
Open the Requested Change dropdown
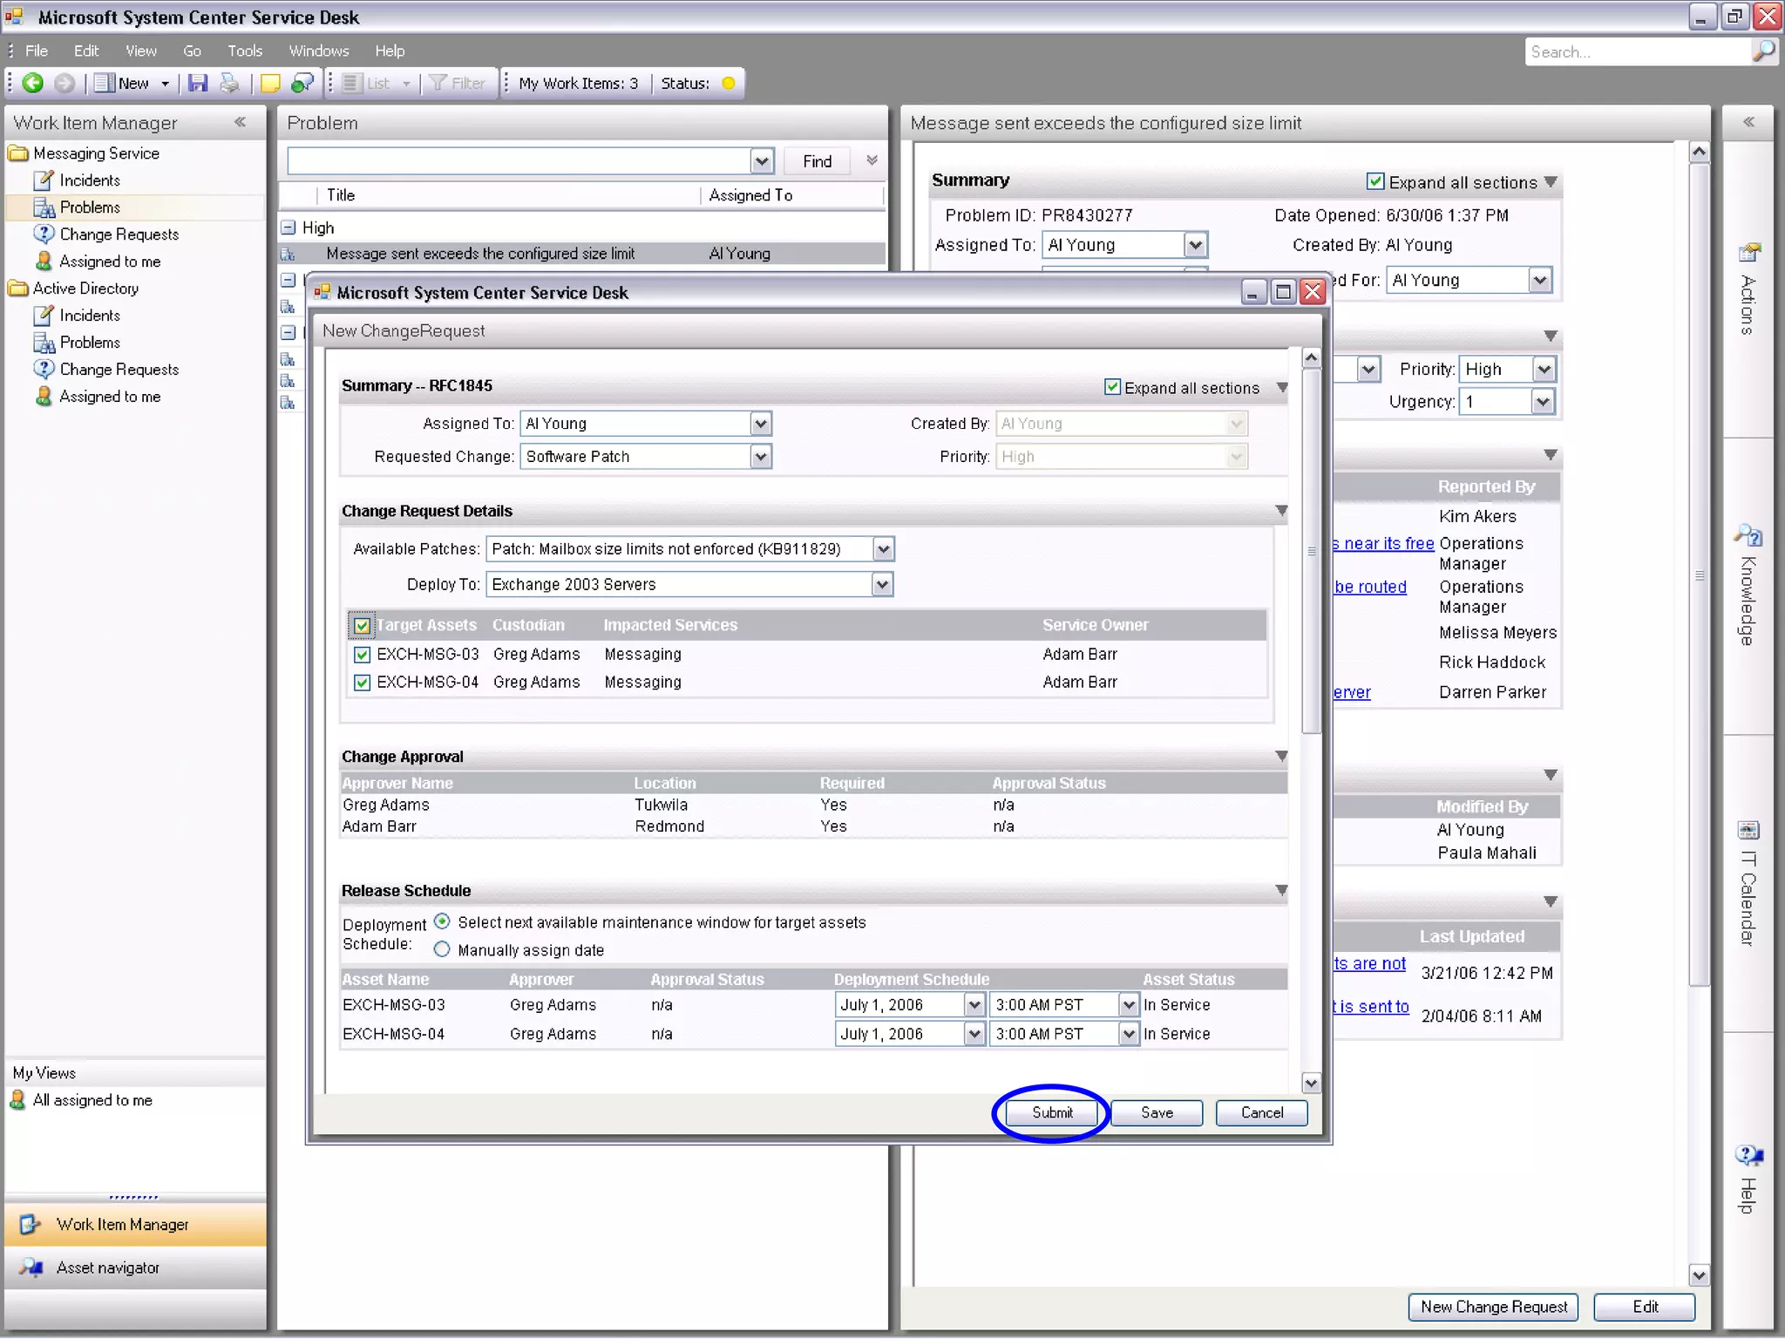tap(761, 457)
